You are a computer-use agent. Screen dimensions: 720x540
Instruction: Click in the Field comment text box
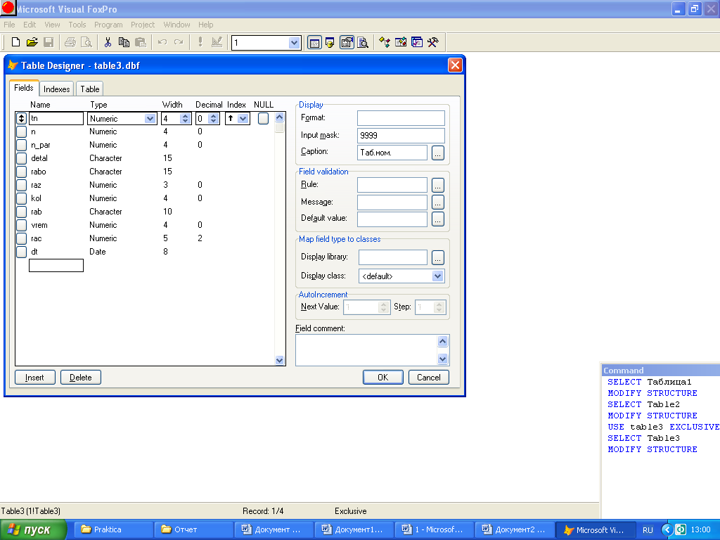366,350
